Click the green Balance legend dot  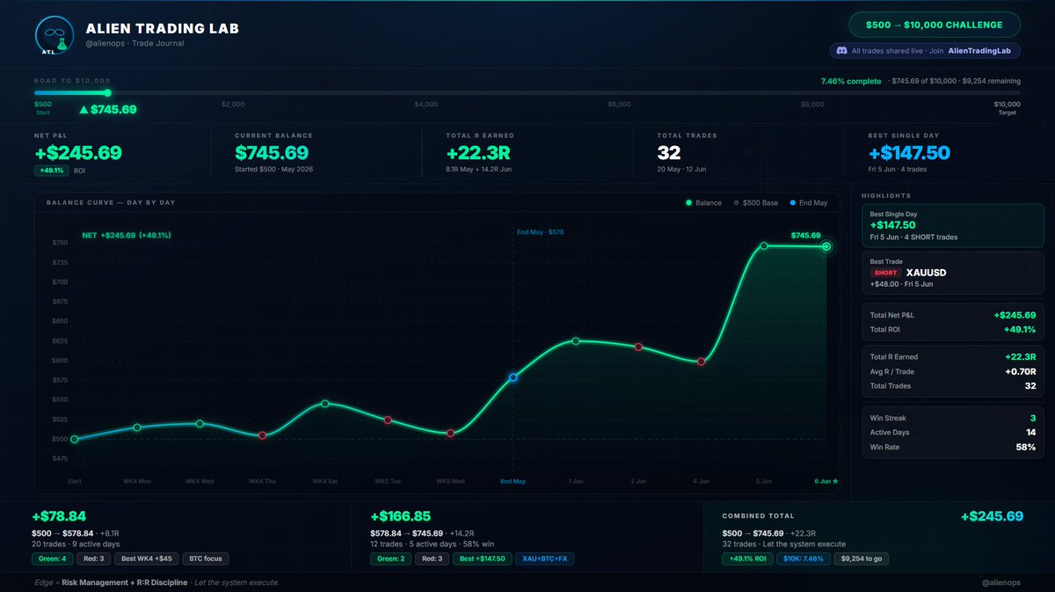688,203
